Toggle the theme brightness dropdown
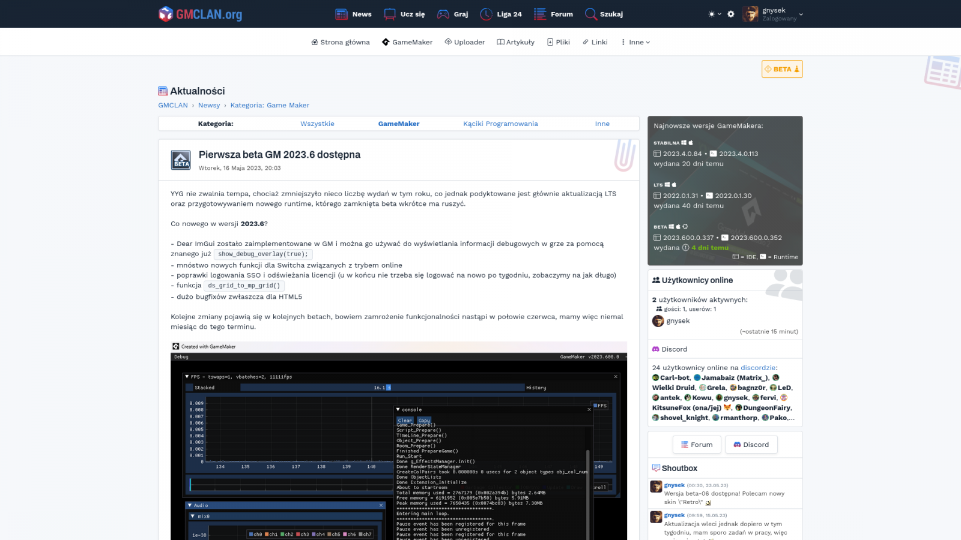 pyautogui.click(x=714, y=14)
